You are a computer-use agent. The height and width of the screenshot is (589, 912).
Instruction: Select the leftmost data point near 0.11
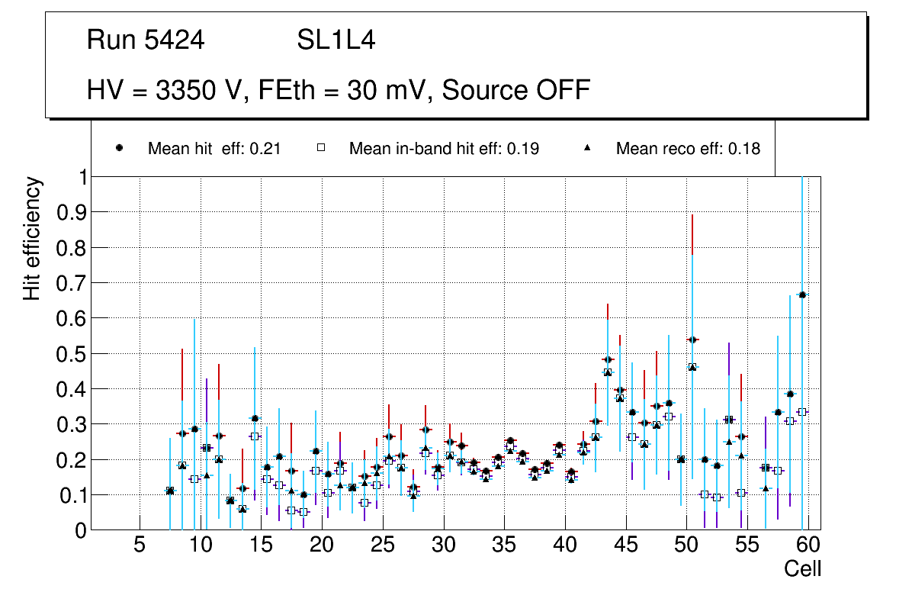[170, 491]
